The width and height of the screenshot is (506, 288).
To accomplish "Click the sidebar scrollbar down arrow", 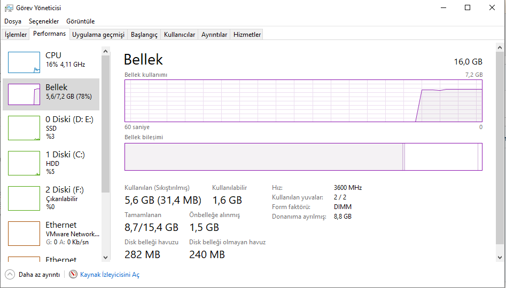I will click(105, 258).
